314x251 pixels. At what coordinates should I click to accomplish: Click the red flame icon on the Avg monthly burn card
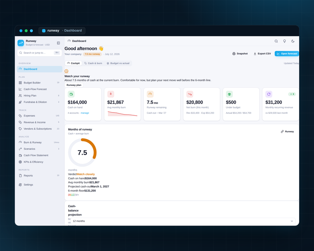111,94
